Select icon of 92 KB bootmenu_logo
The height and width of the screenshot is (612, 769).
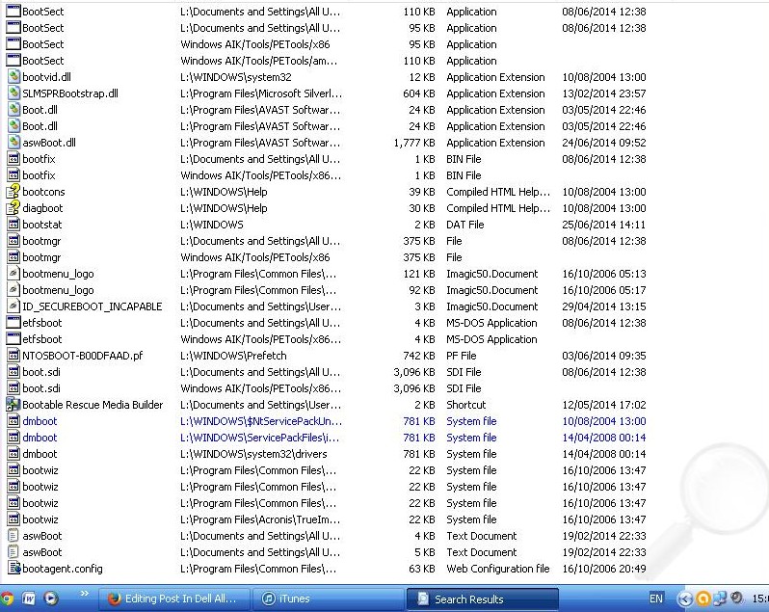point(13,290)
